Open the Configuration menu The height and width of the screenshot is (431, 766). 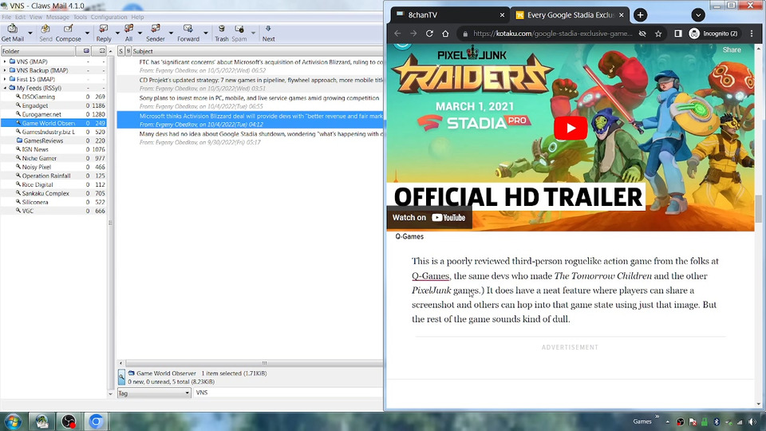click(109, 17)
